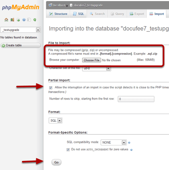
Task: Click 'Browse your computer:' label
Action: (x=64, y=60)
